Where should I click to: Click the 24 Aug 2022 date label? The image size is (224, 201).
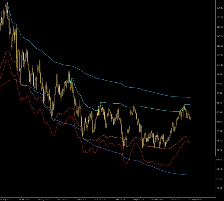pyautogui.click(x=43, y=199)
